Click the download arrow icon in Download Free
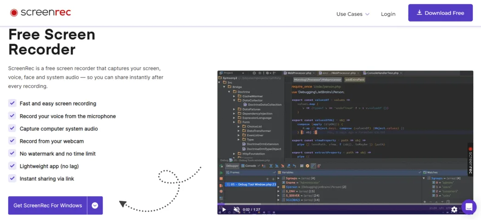 click(419, 13)
